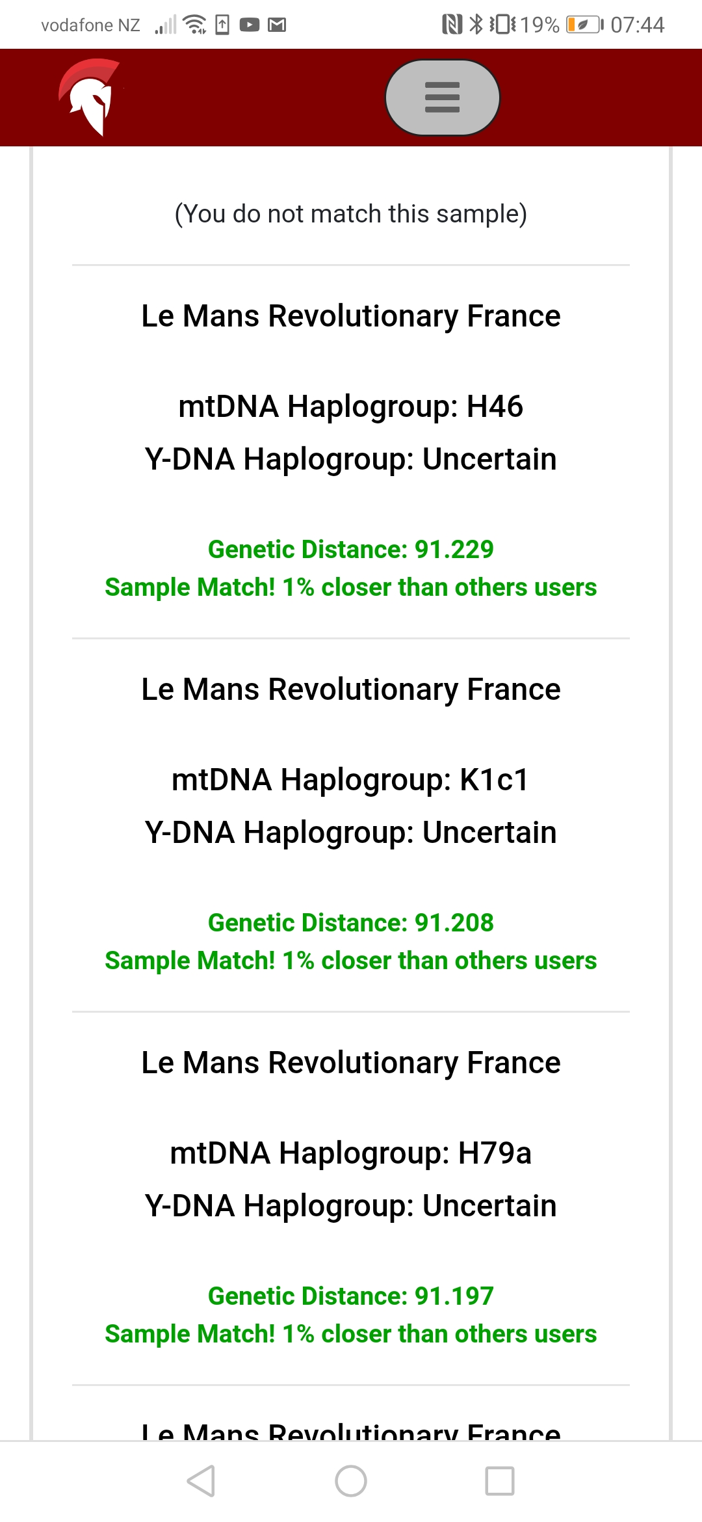Select mtDNA Haplogroup H46 sample title
Viewport: 702px width, 1522px height.
click(351, 317)
